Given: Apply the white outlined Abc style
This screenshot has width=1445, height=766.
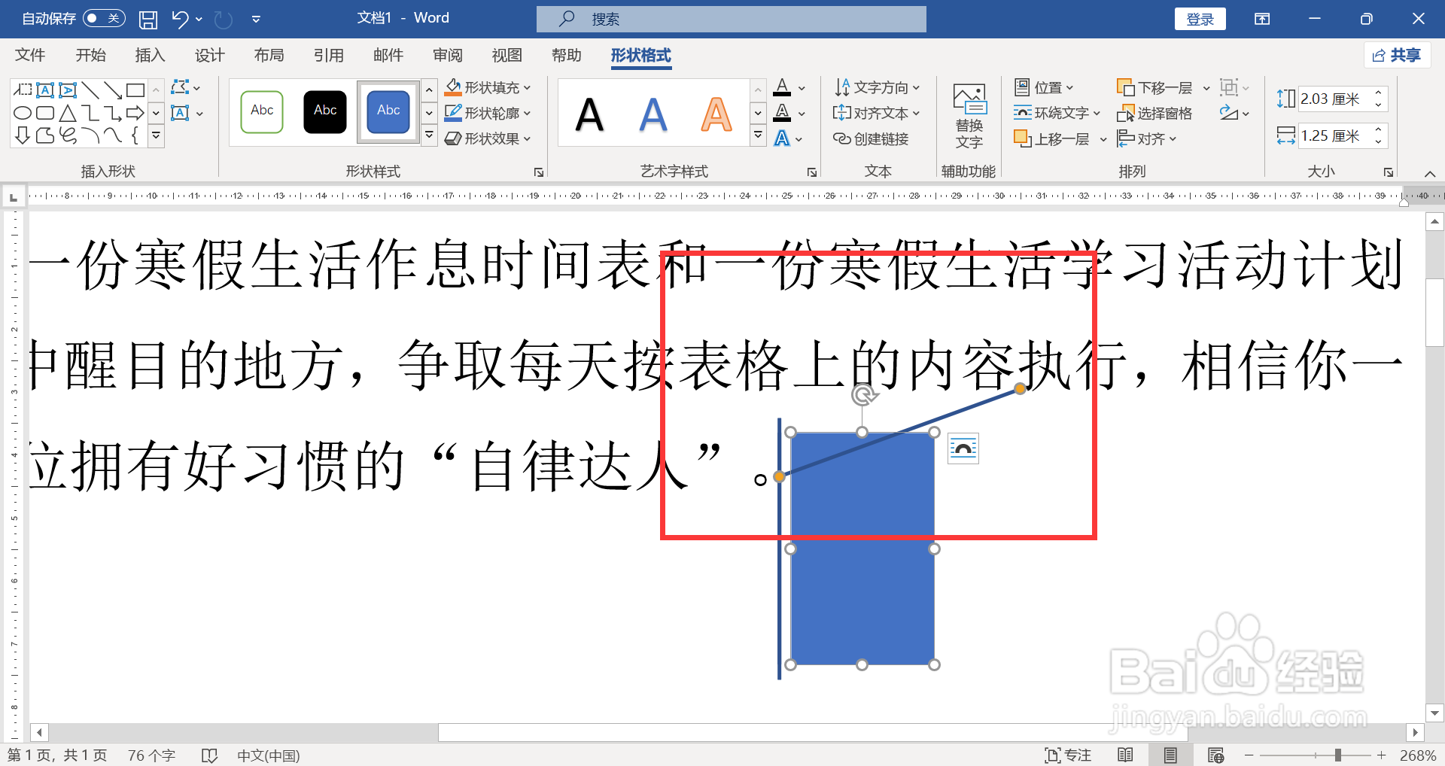Looking at the screenshot, I should coord(262,111).
